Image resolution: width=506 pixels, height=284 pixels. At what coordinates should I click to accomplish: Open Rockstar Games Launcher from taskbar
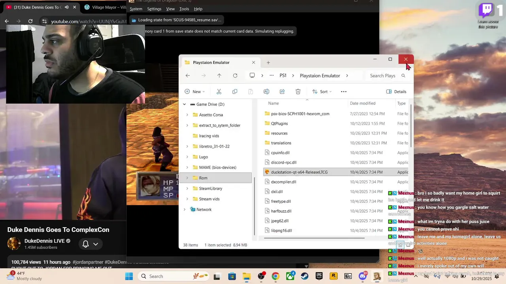(334, 277)
